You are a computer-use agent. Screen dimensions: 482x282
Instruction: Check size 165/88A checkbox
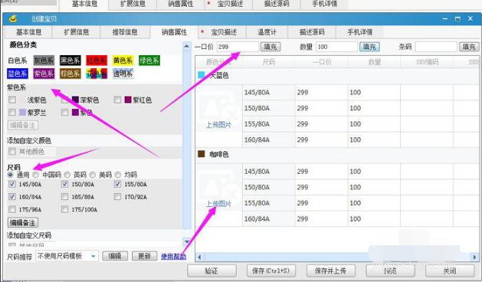(64, 196)
